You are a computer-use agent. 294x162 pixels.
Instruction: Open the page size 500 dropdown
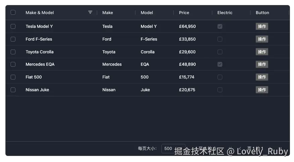pyautogui.click(x=173, y=148)
